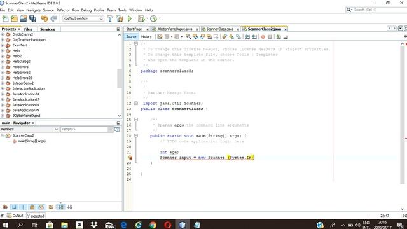Close the ScannerClass2.java tab
Viewport: 407px width, 229px height.
(x=286, y=29)
